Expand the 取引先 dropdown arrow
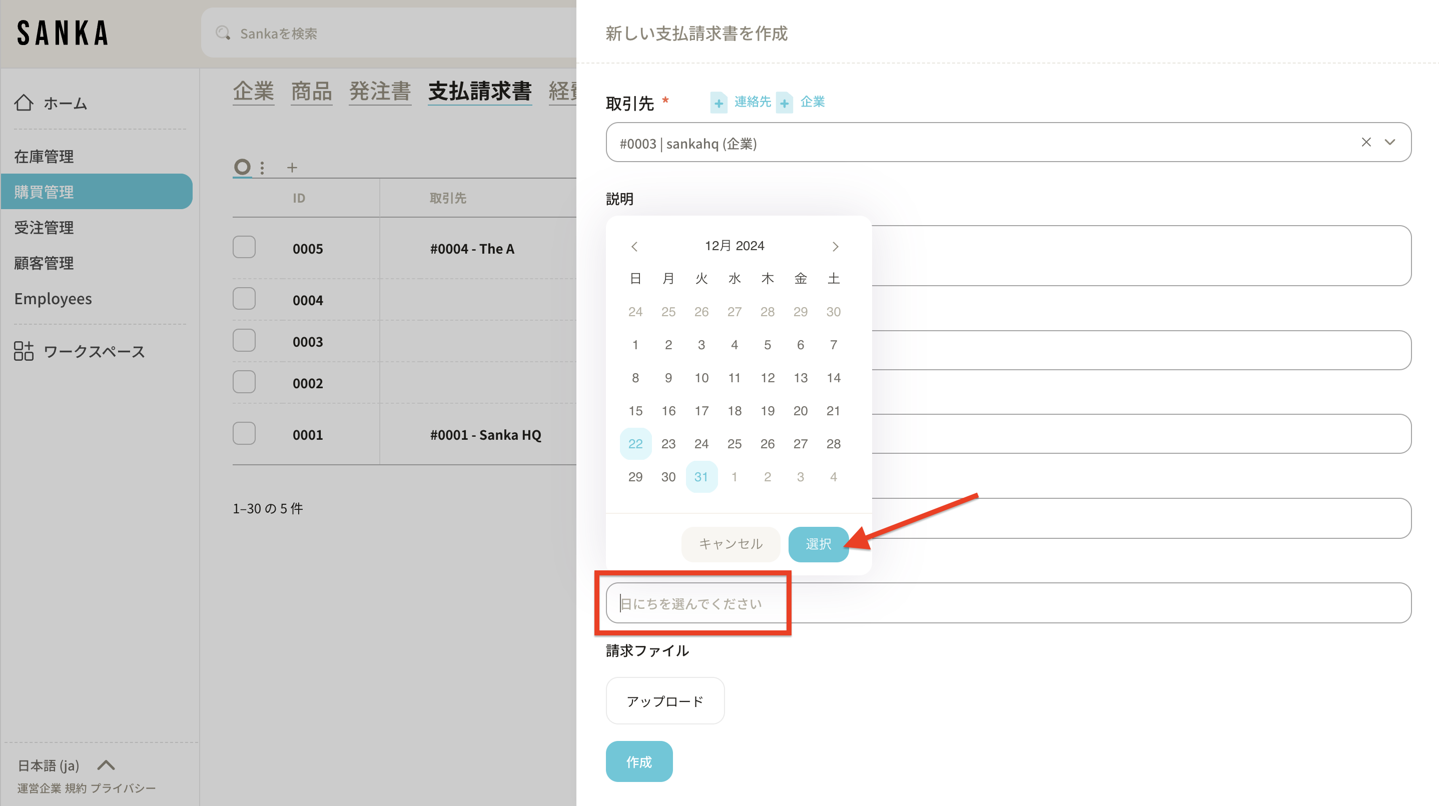This screenshot has width=1439, height=806. point(1390,143)
